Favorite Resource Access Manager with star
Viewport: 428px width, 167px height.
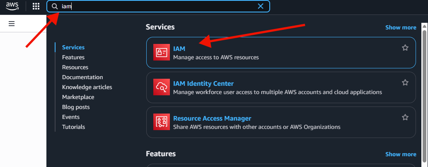point(405,117)
